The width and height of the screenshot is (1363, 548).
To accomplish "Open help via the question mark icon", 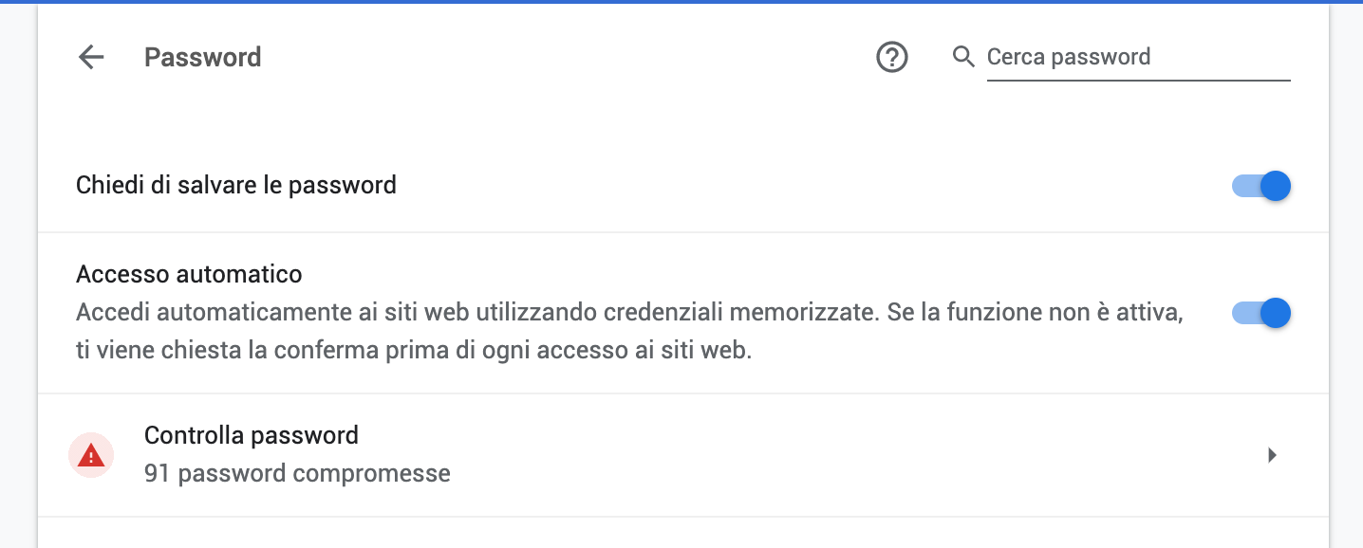I will click(x=891, y=58).
